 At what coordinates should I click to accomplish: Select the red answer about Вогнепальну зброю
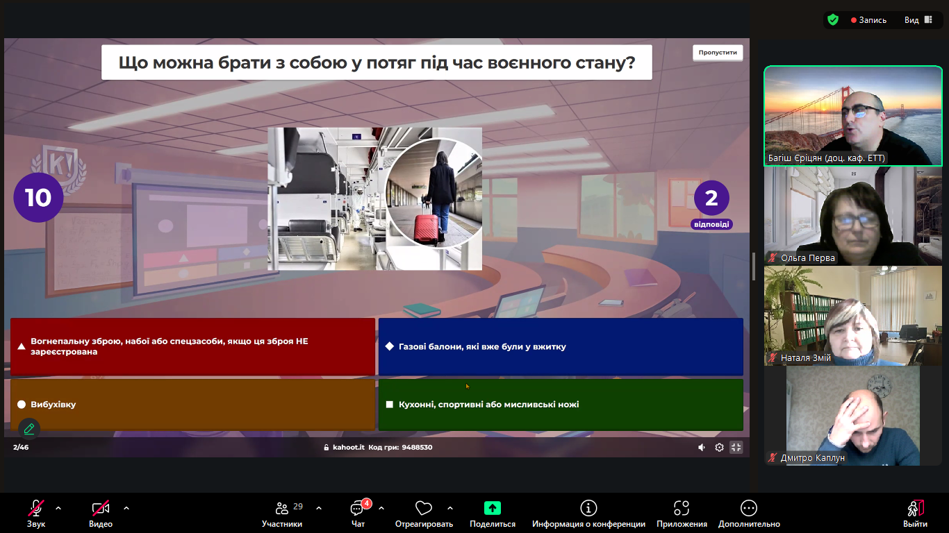[192, 346]
